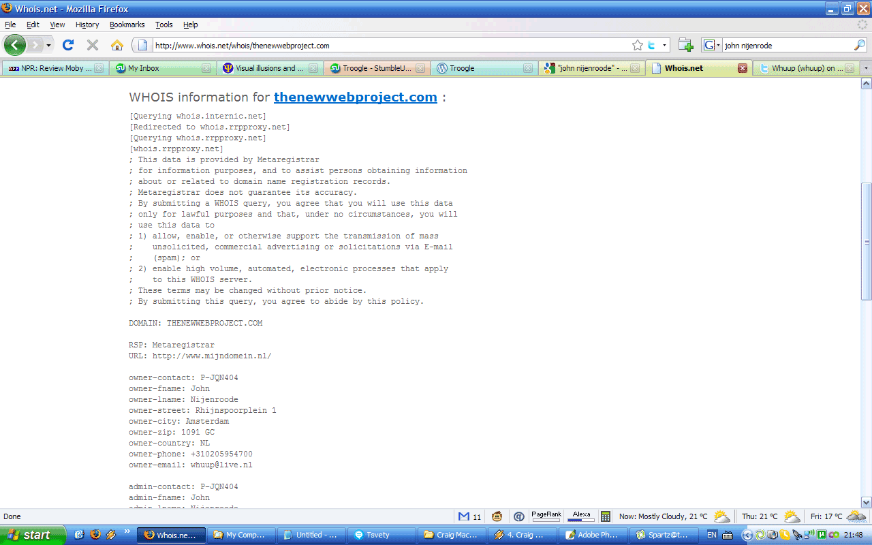Click the calculator icon in status bar

(605, 516)
